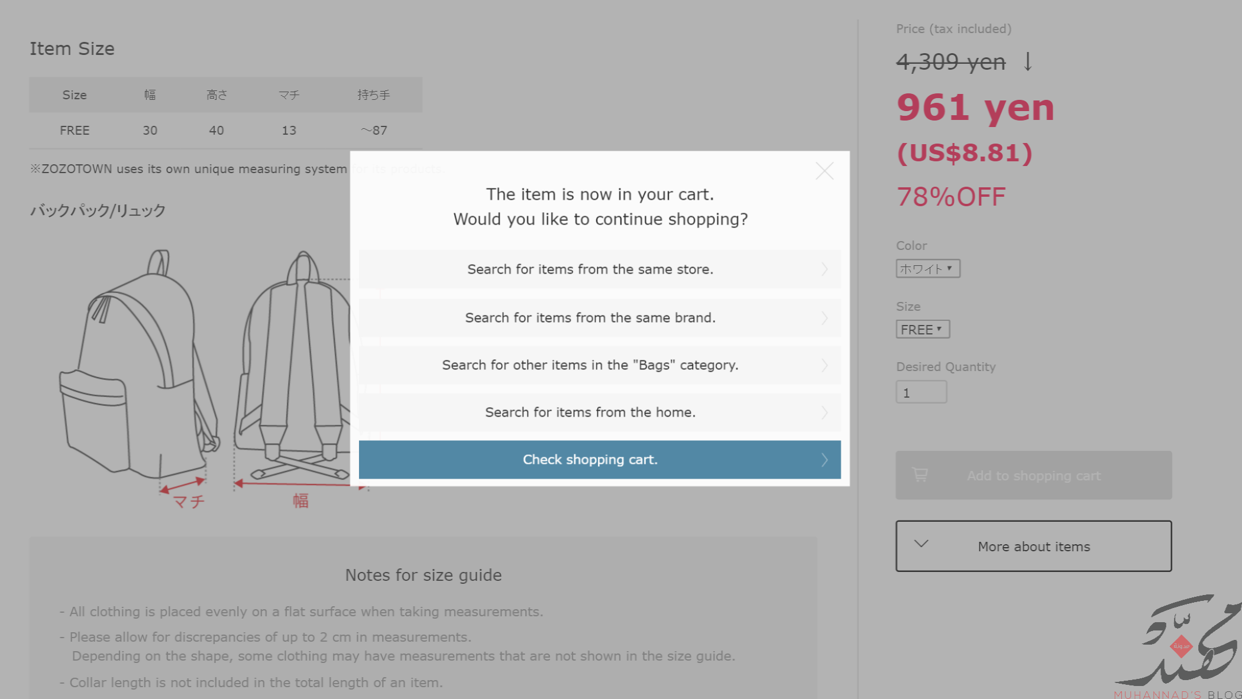Click the shopping cart icon
1242x699 pixels.
920,475
